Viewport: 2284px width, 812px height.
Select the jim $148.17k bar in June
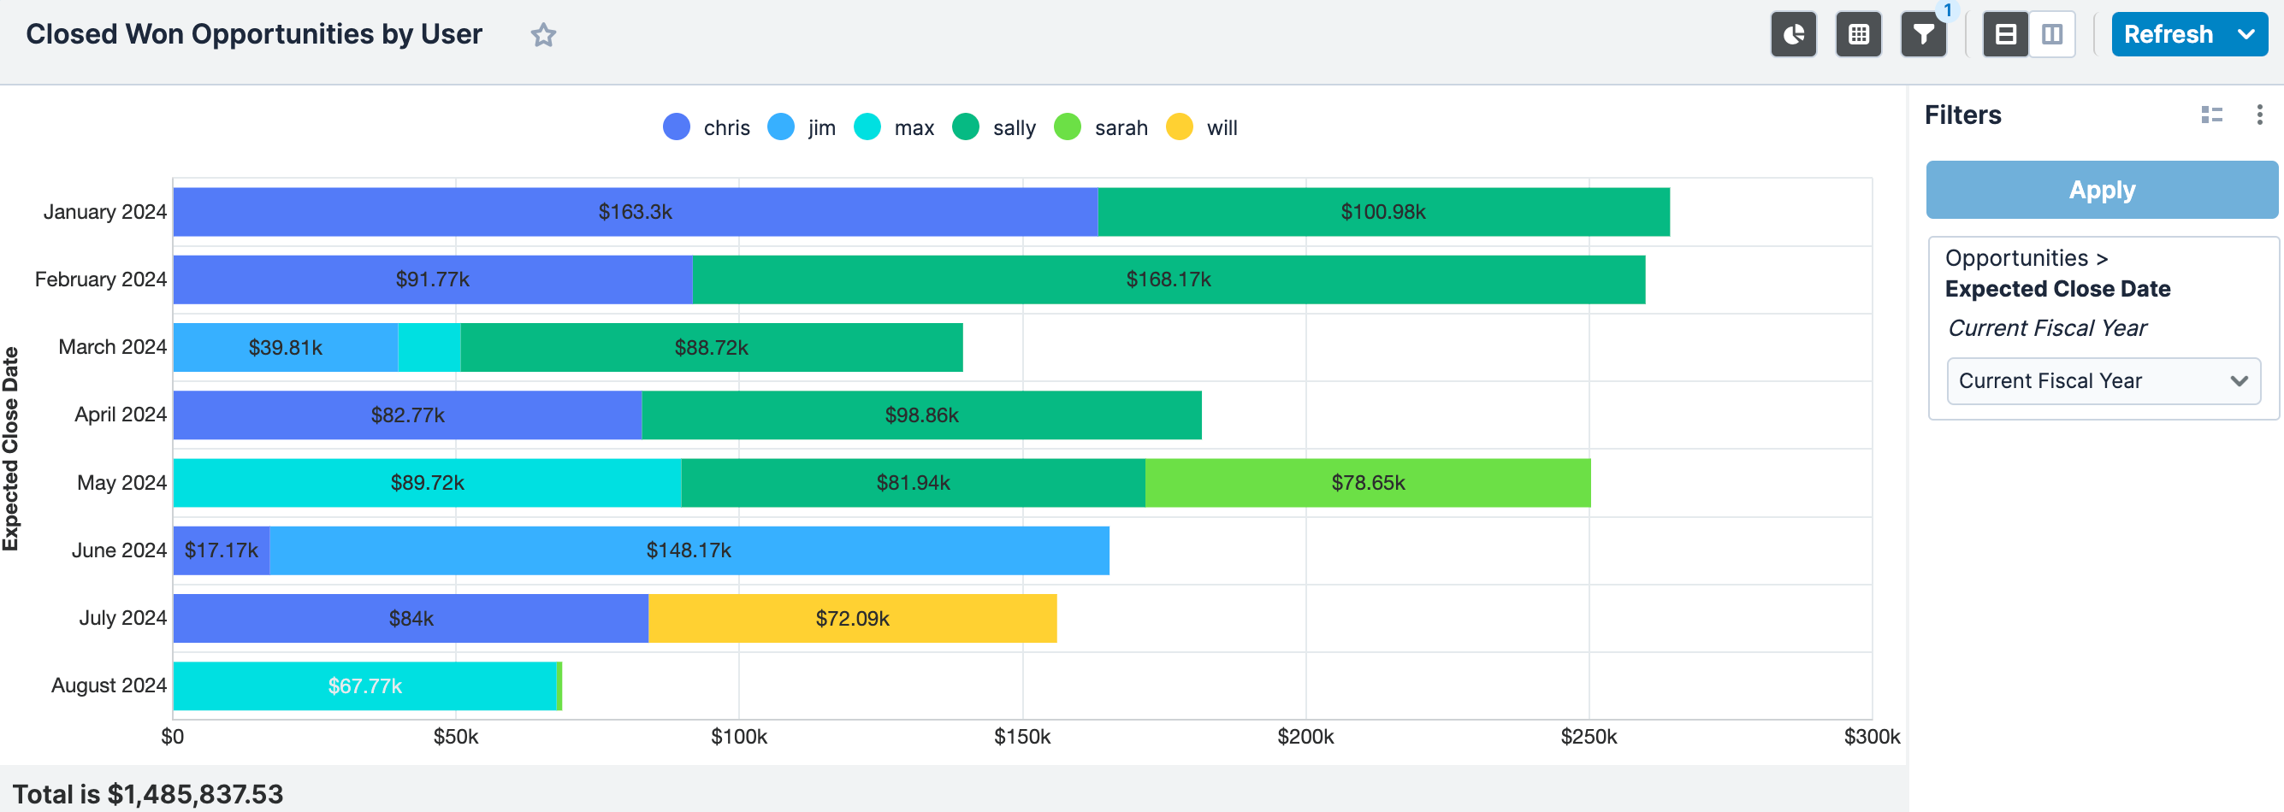688,550
